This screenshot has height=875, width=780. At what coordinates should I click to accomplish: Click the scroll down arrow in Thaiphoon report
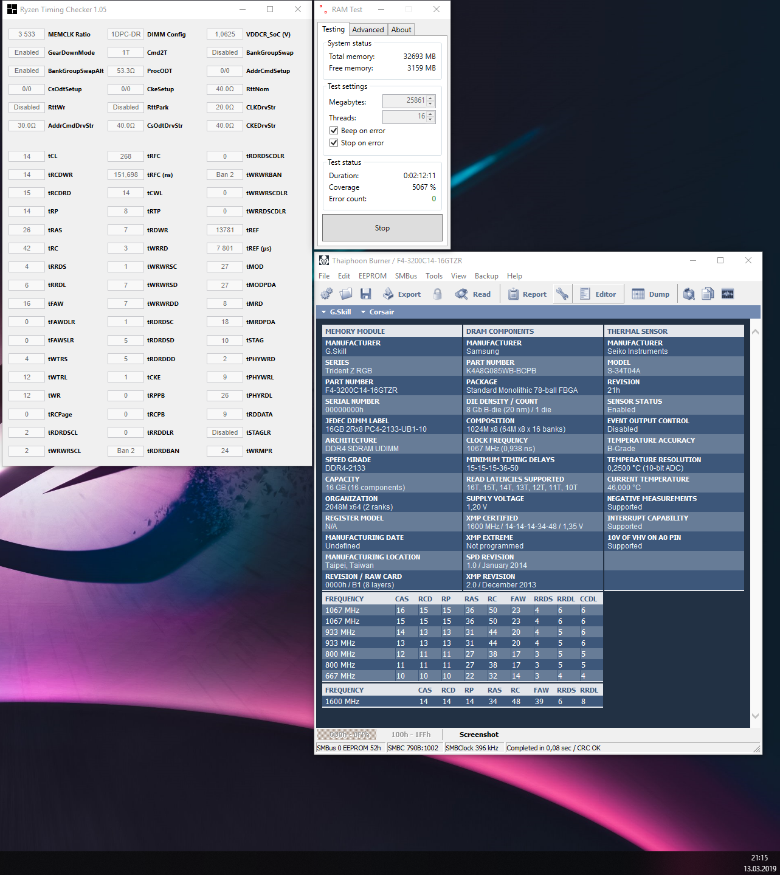pos(755,716)
